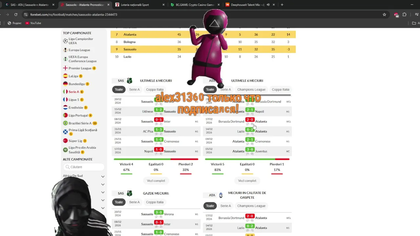This screenshot has height=236, width=420.
Task: Click the Italy flag beside Serie A
Action: coord(65,92)
